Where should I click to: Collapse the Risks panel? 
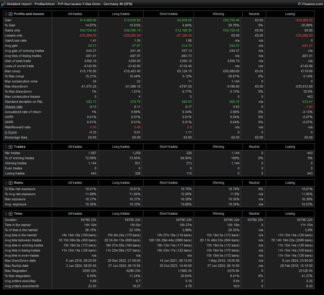[x=10, y=182]
